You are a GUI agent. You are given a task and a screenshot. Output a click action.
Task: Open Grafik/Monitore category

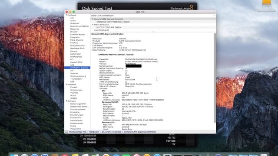(77, 45)
